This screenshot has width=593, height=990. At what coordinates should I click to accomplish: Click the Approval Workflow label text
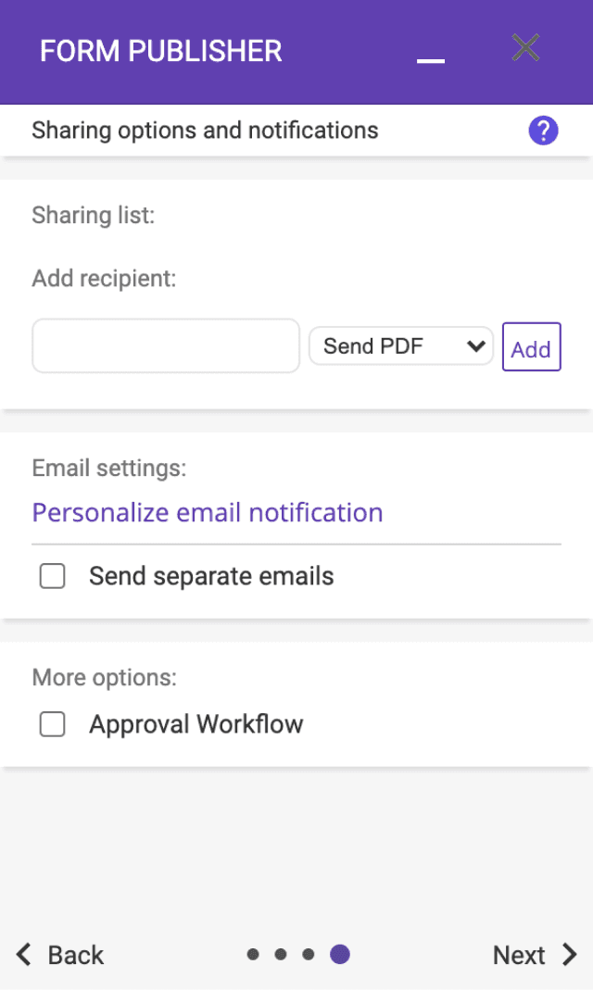click(x=196, y=724)
